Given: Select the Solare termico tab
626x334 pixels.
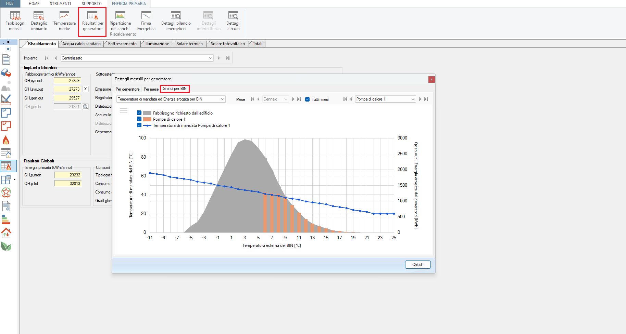Looking at the screenshot, I should click(189, 44).
